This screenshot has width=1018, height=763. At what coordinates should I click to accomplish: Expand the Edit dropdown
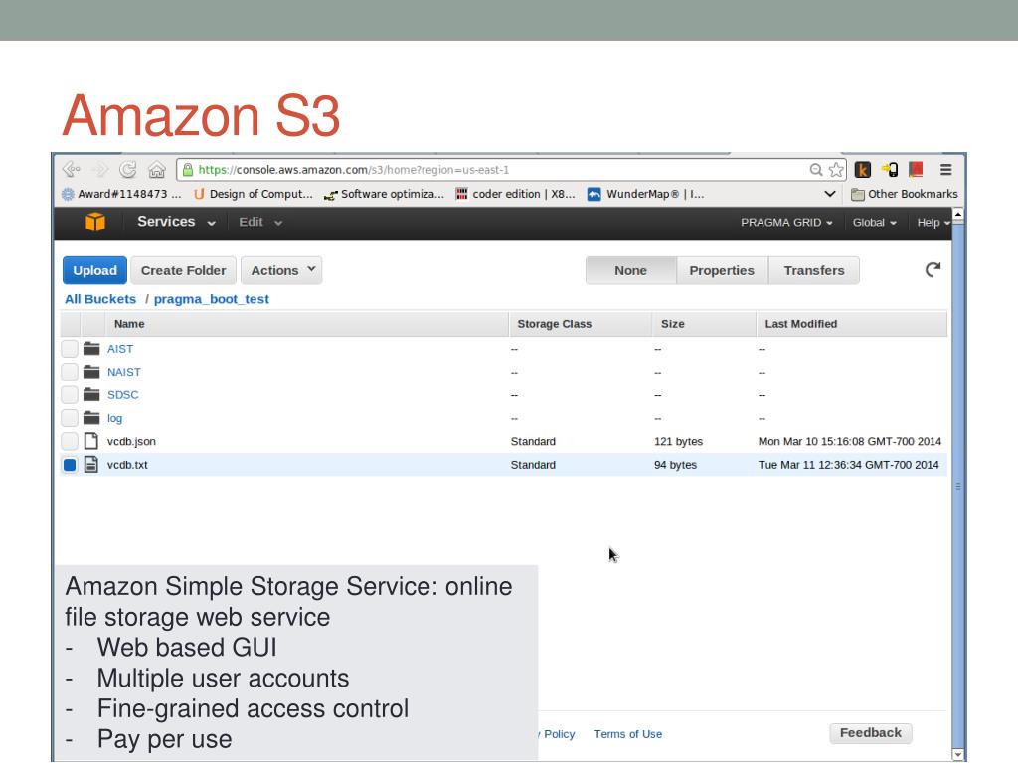260,222
